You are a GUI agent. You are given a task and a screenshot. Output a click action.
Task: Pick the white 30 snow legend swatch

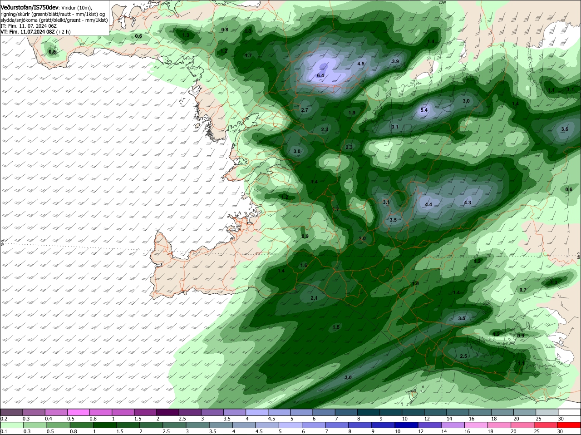[x=569, y=412]
